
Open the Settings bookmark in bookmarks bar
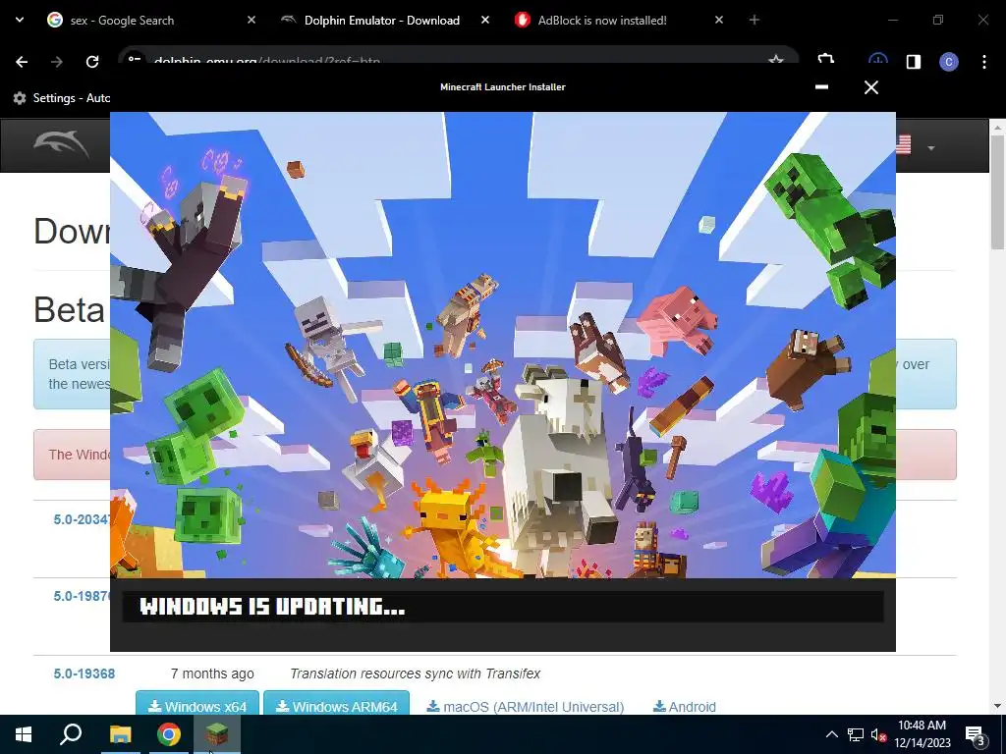coord(62,97)
